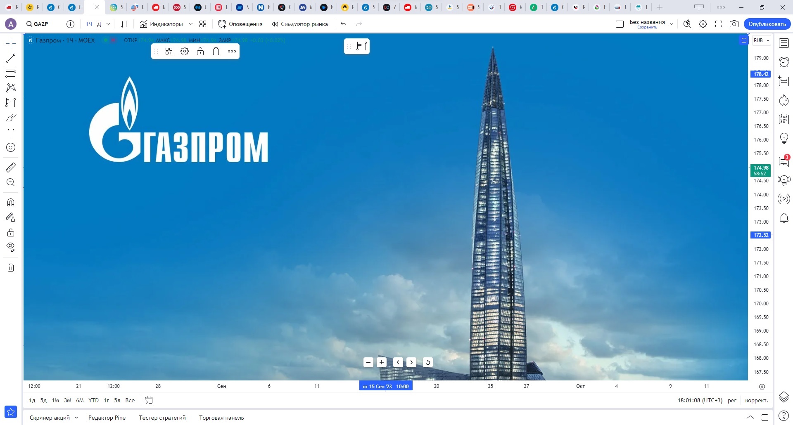Redo the last chart action

(x=359, y=24)
